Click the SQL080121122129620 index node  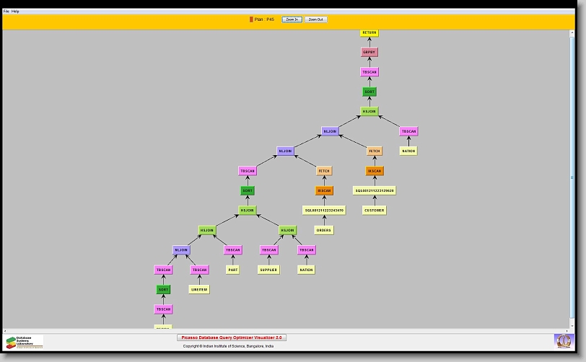point(374,191)
